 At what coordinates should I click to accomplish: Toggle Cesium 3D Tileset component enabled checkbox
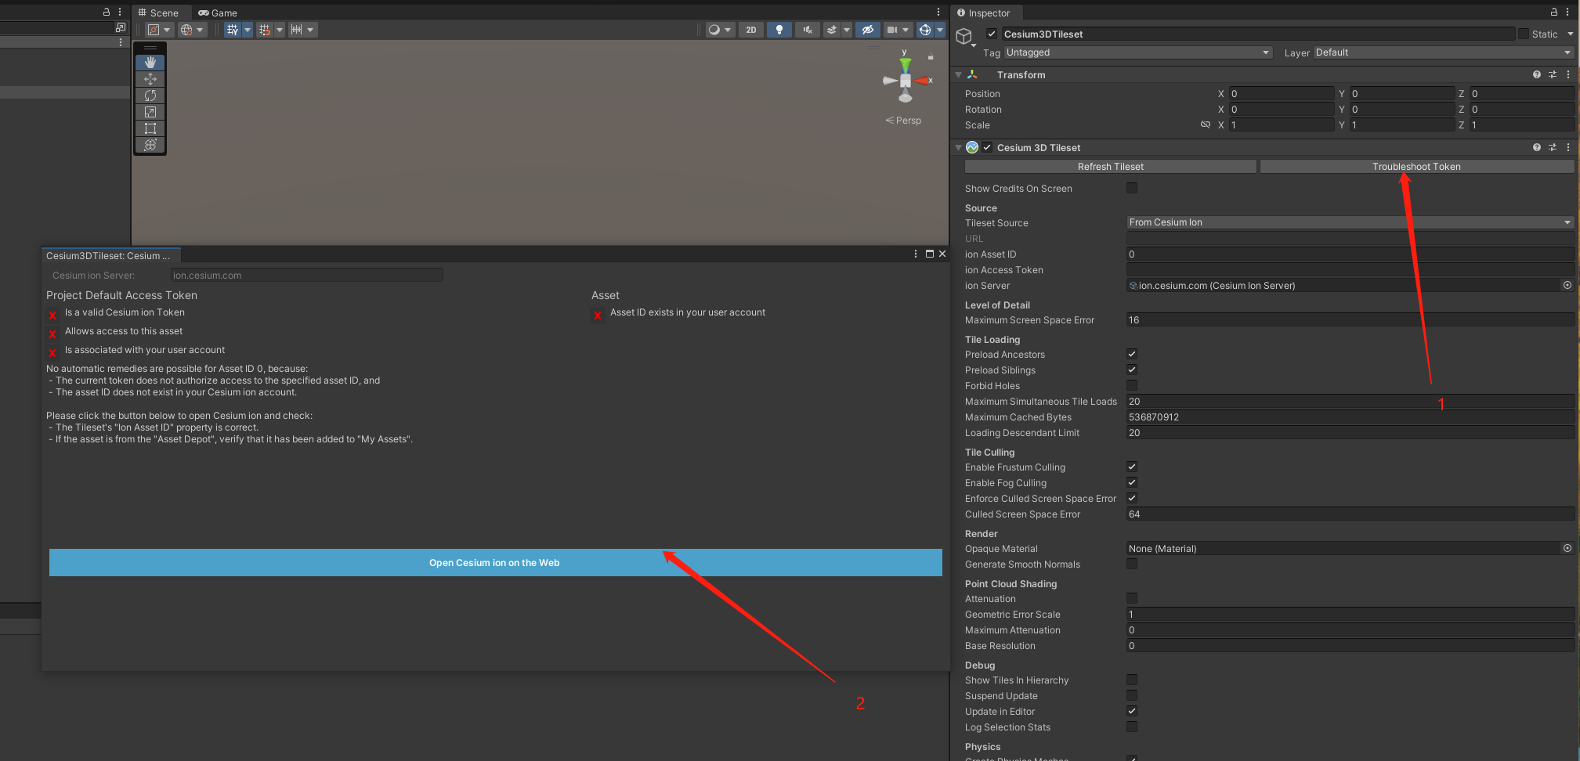pos(987,147)
